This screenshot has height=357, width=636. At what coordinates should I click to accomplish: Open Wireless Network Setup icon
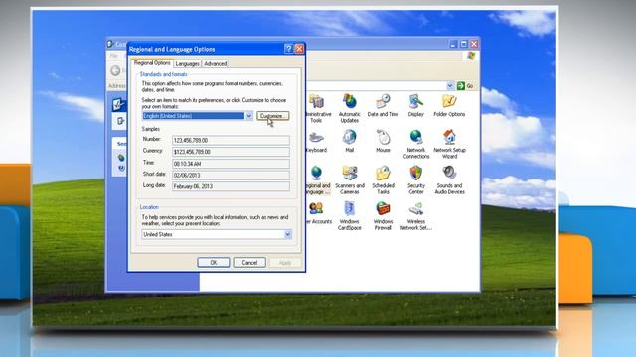(415, 209)
